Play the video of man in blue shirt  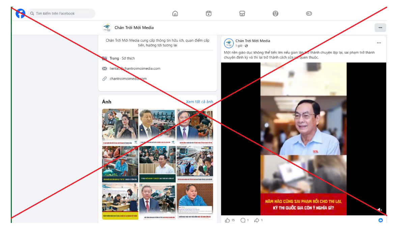[x=303, y=139]
